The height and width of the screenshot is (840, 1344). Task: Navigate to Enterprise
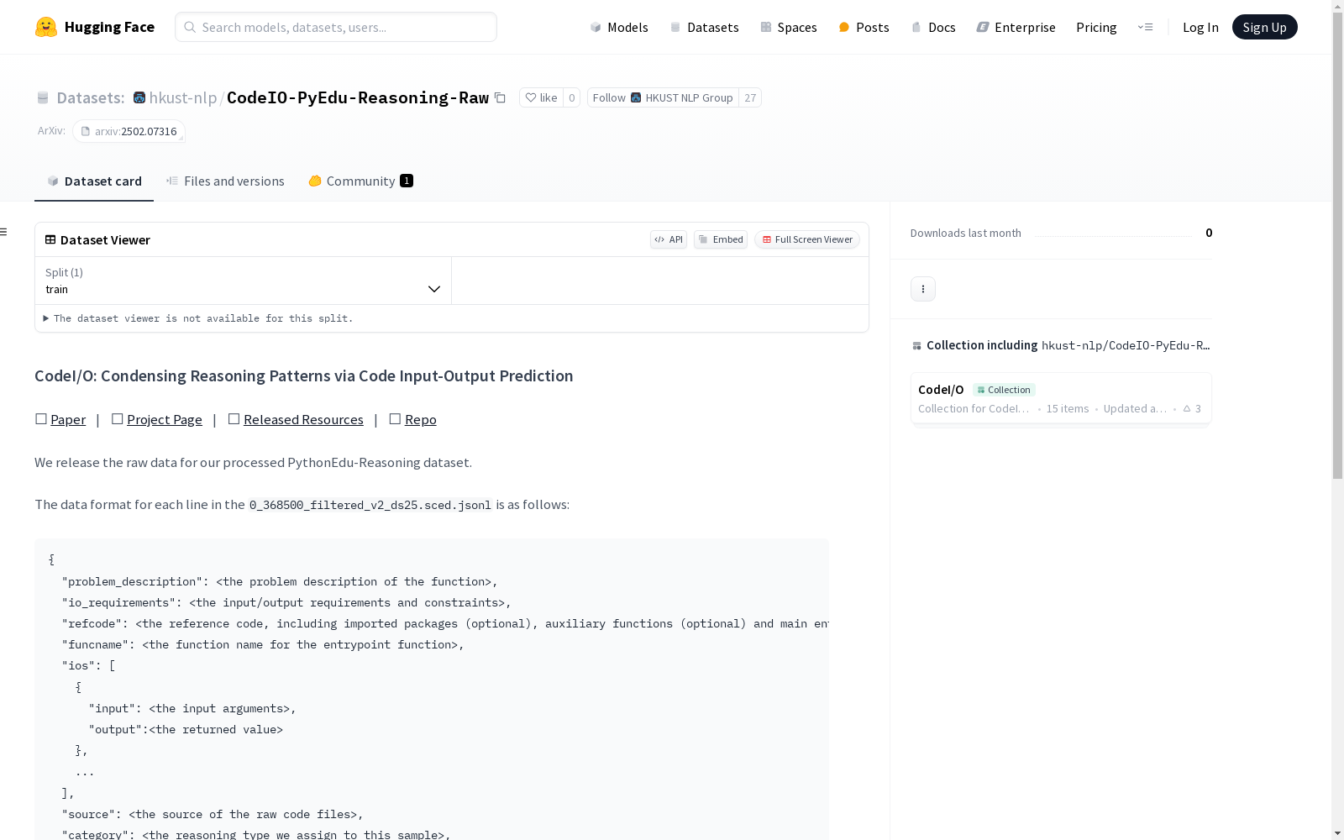(x=1016, y=27)
